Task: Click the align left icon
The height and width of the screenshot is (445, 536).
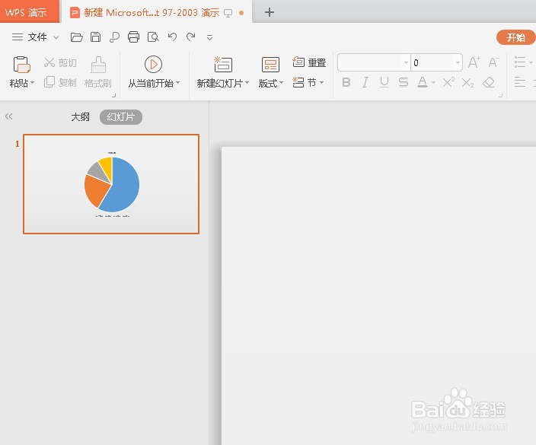Action: (520, 82)
